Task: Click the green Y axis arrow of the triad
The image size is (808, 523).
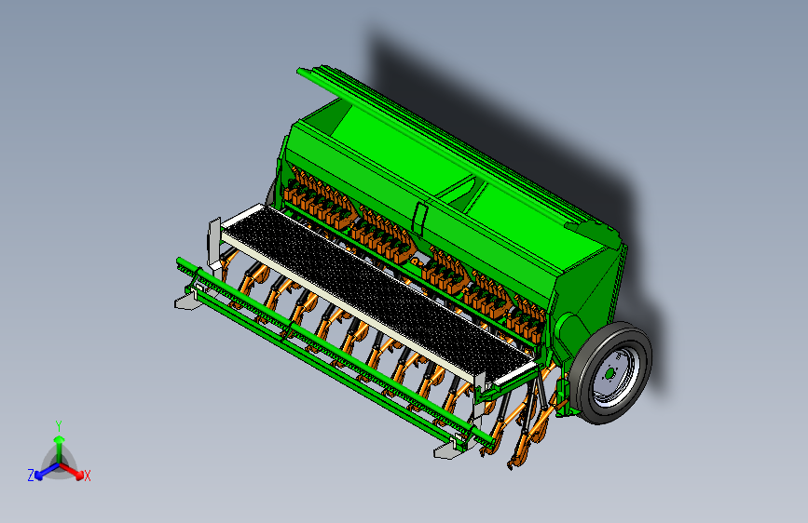Action: click(x=60, y=448)
